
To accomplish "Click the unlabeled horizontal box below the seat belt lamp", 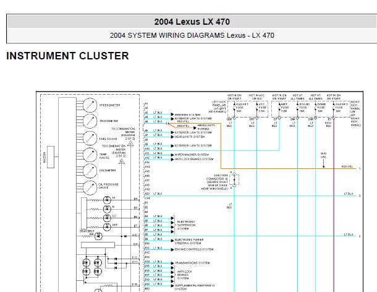I will click(98, 245).
